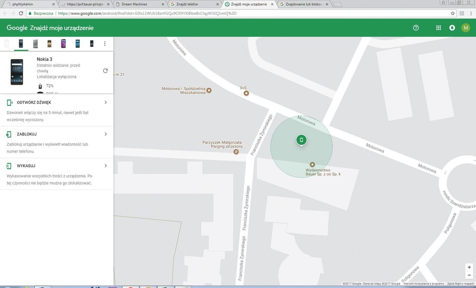Image resolution: width=476 pixels, height=288 pixels.
Task: Refresh the Nokia 3 location
Action: [x=105, y=71]
